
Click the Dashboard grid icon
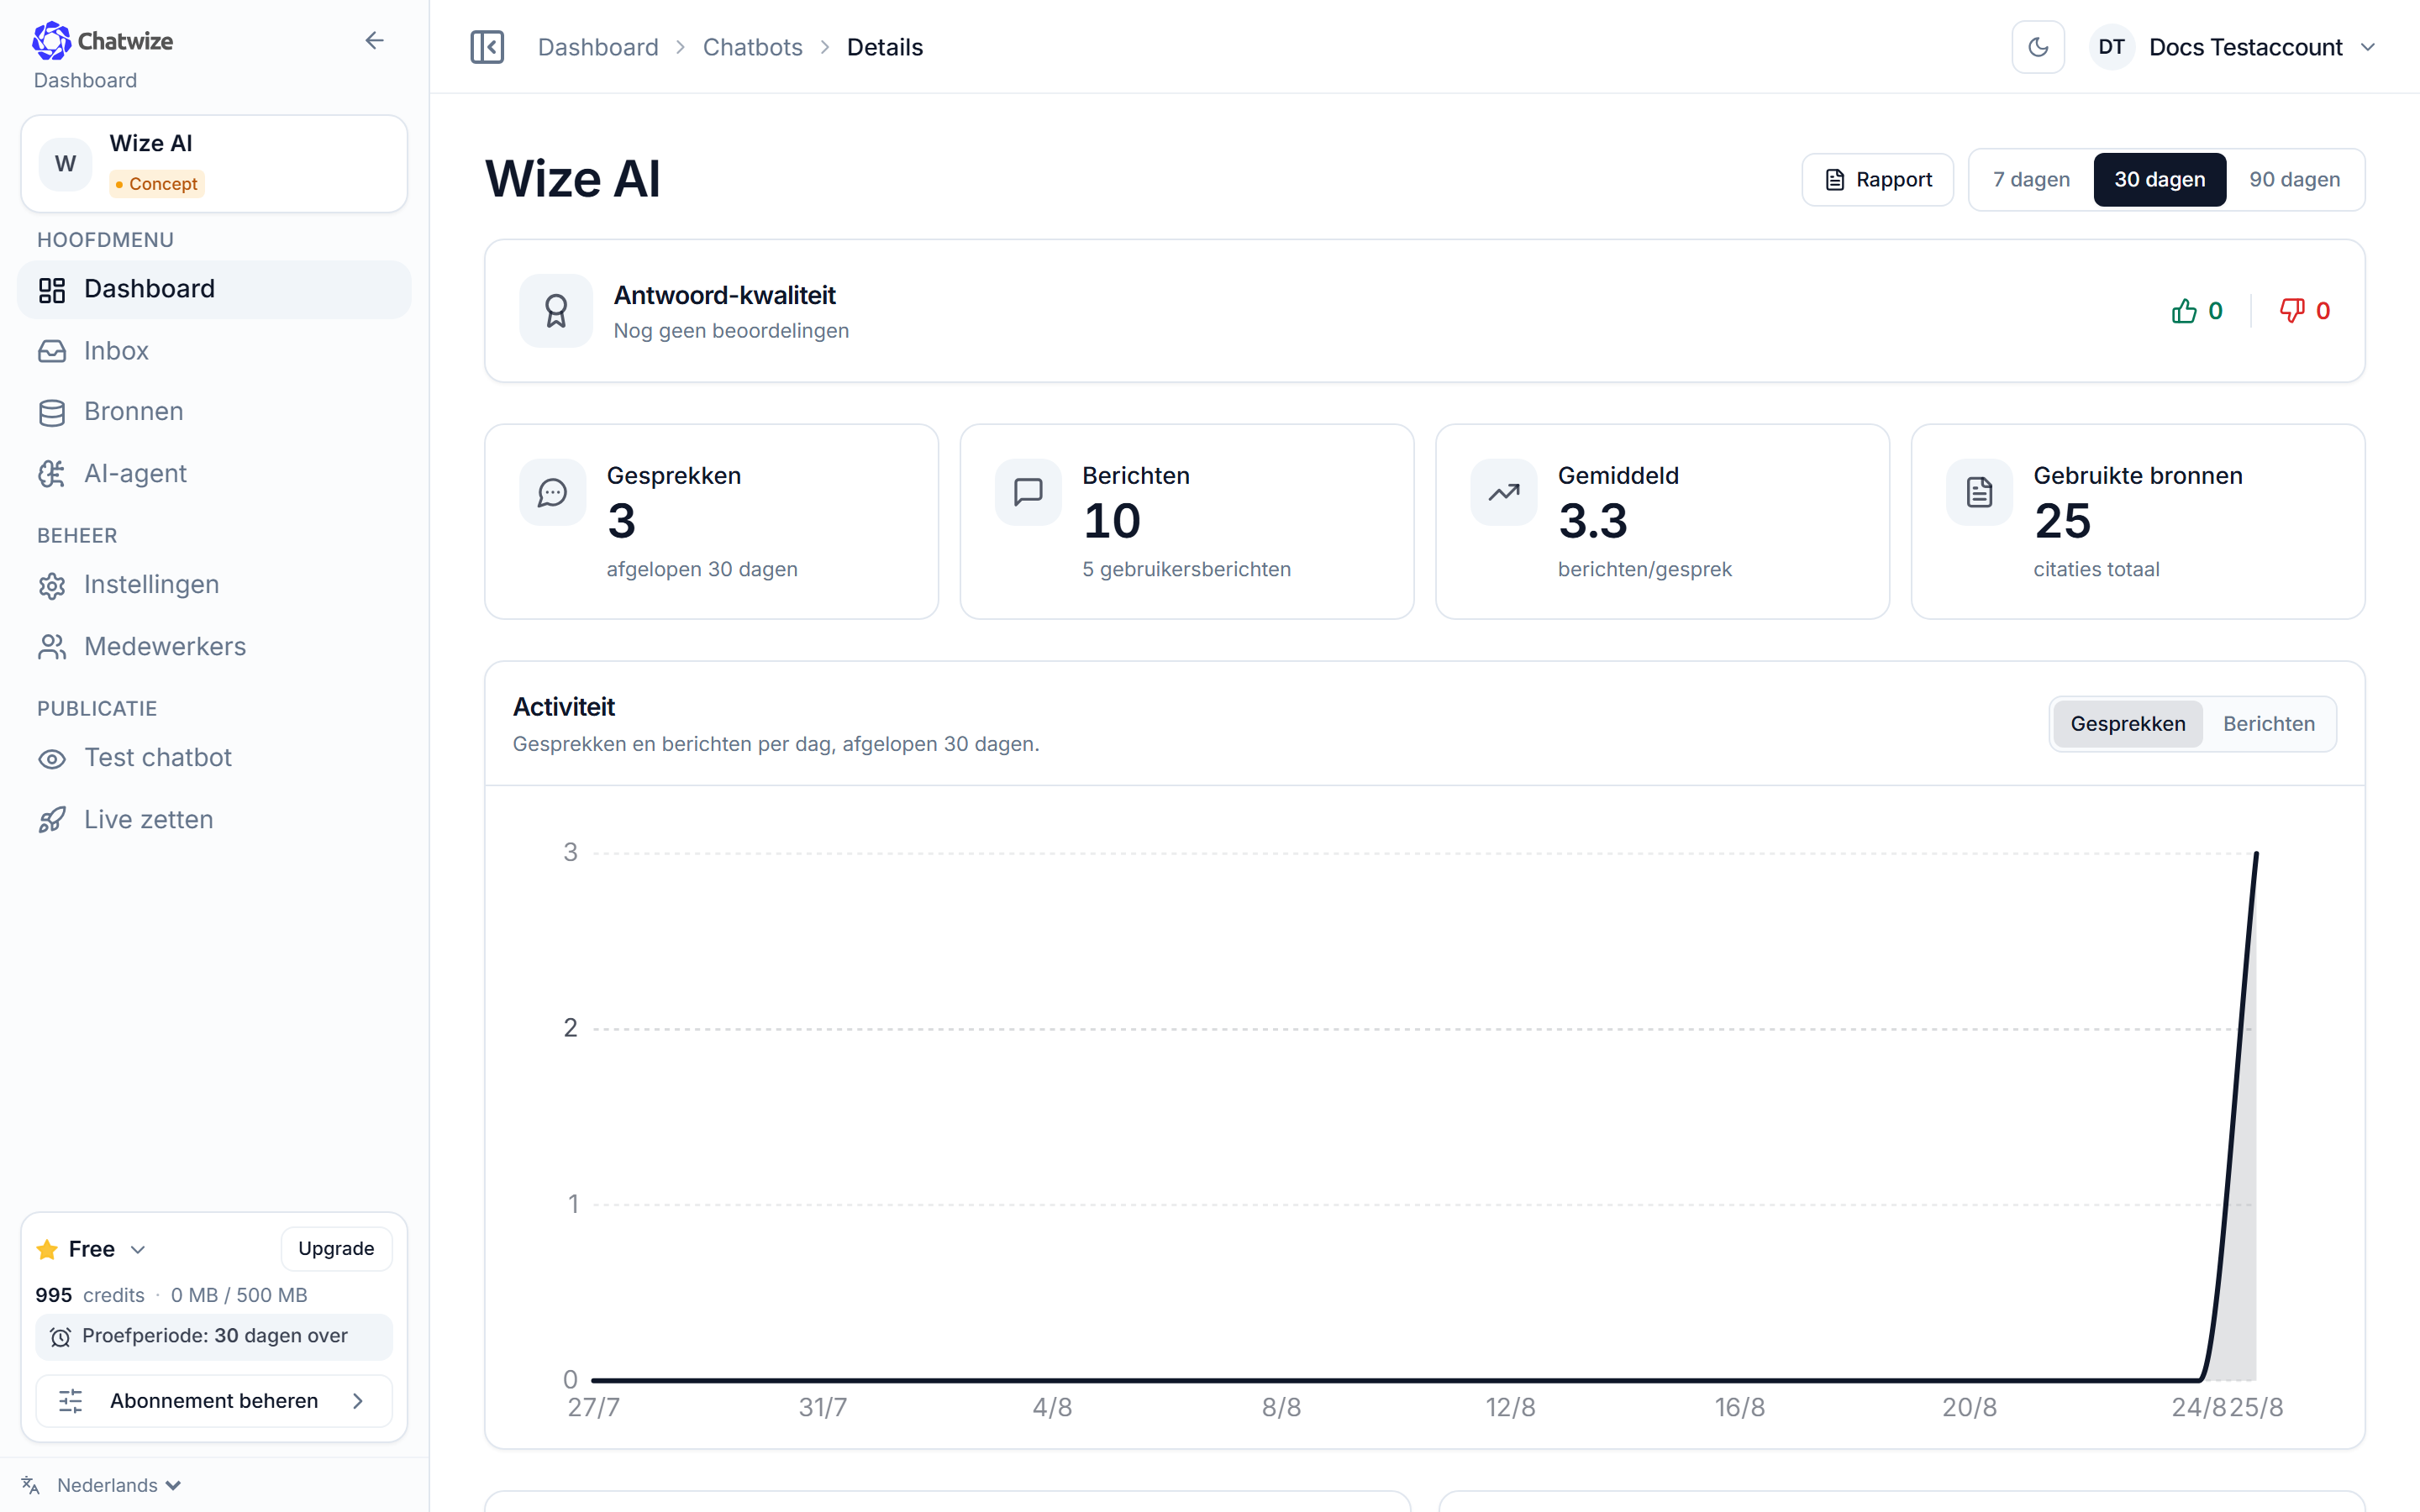tap(52, 290)
